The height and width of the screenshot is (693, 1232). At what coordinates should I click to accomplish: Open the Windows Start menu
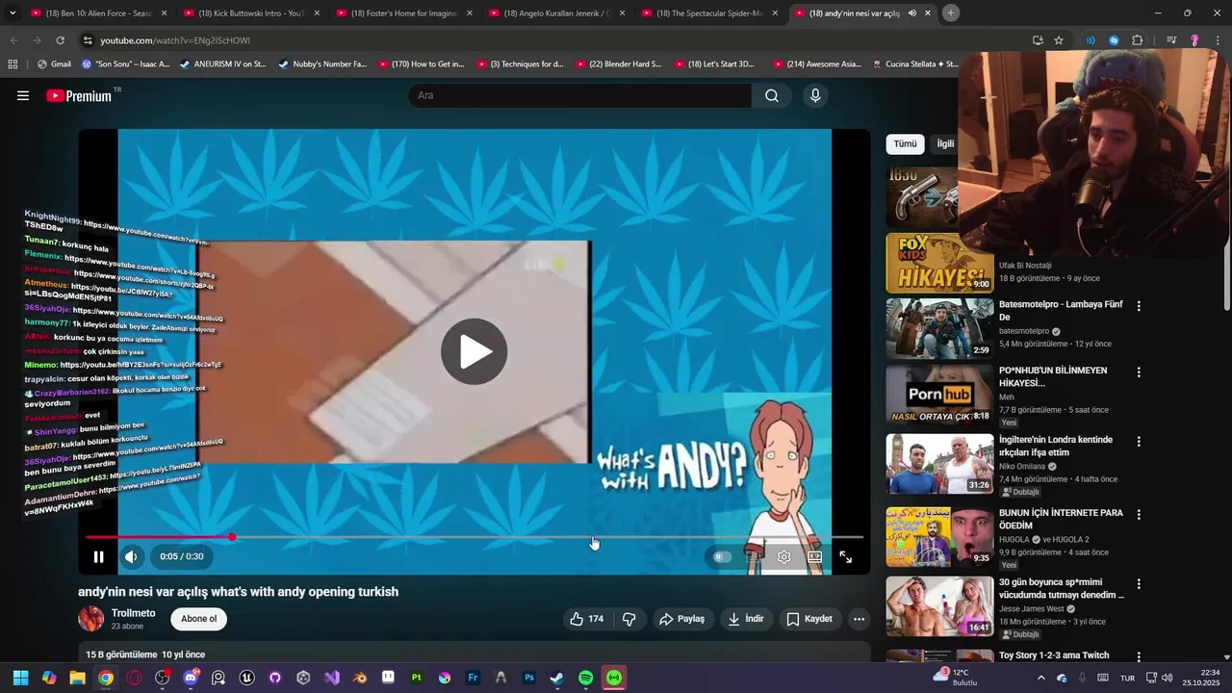(20, 678)
